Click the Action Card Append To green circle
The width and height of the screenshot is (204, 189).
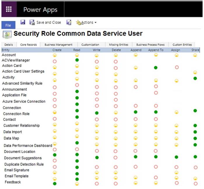(156, 67)
